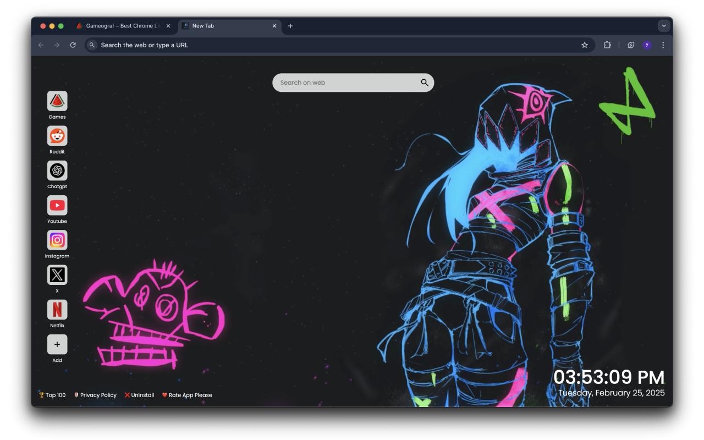704x440 pixels.
Task: Go back to the previous page
Action: (41, 45)
